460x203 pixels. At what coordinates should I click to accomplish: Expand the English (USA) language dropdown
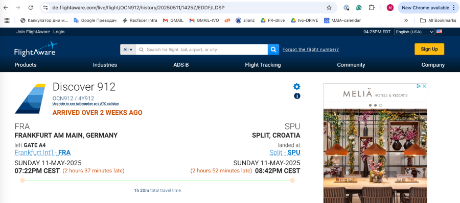[415, 32]
